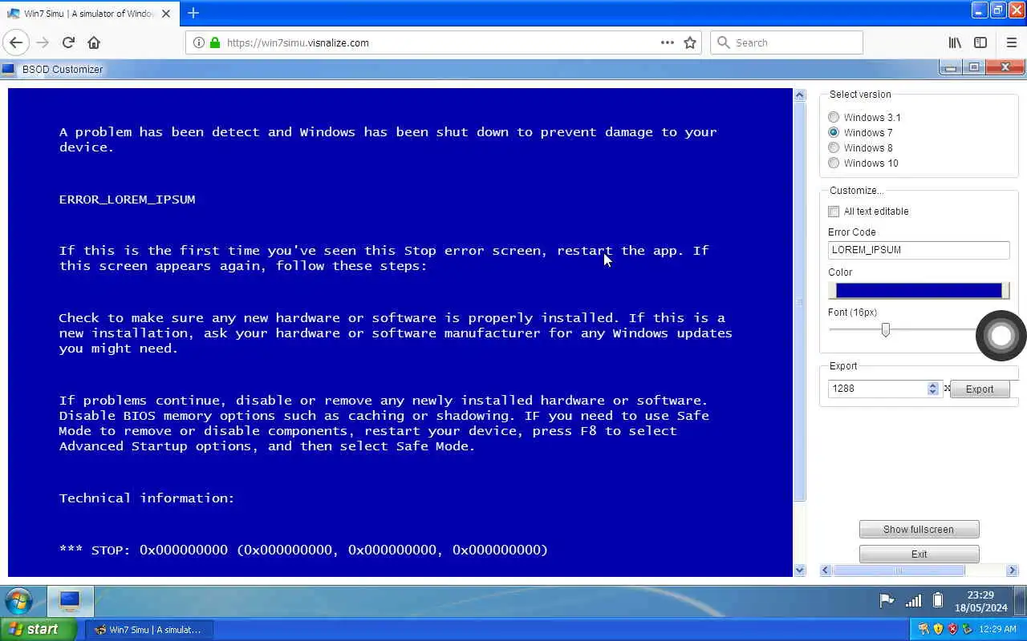Viewport: 1027px width, 641px height.
Task: Select the Windows 3.1 version
Action: tap(834, 117)
